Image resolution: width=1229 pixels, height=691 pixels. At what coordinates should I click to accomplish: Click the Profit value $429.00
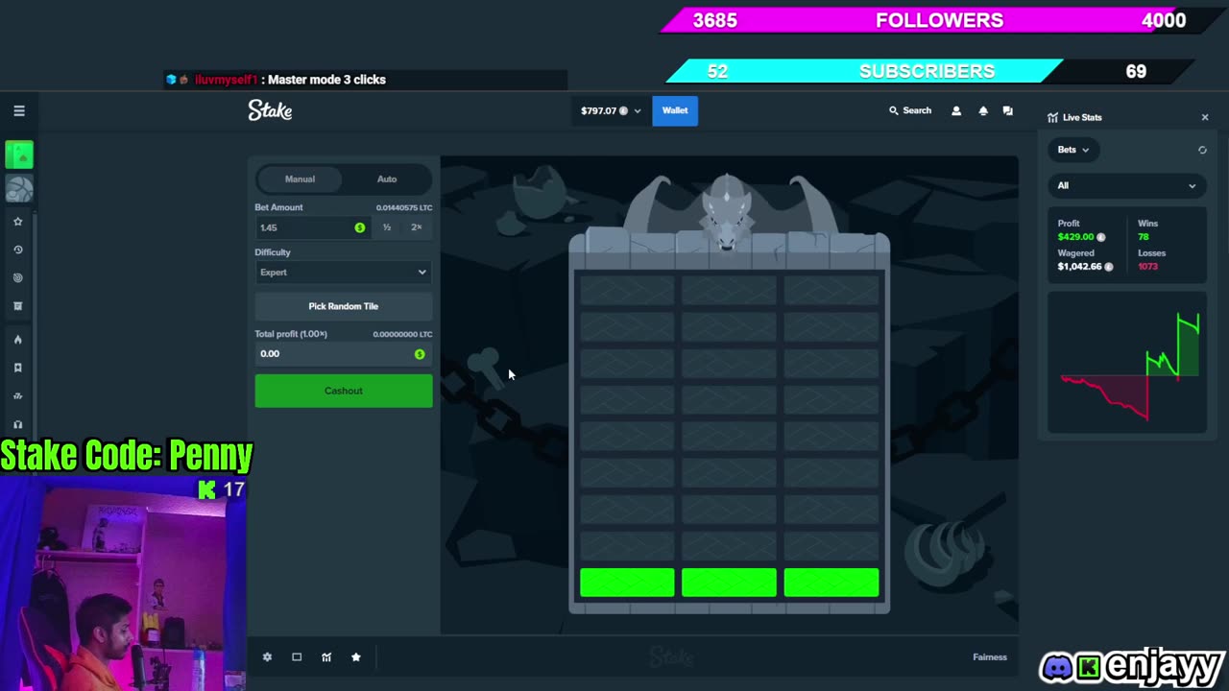[x=1075, y=237]
